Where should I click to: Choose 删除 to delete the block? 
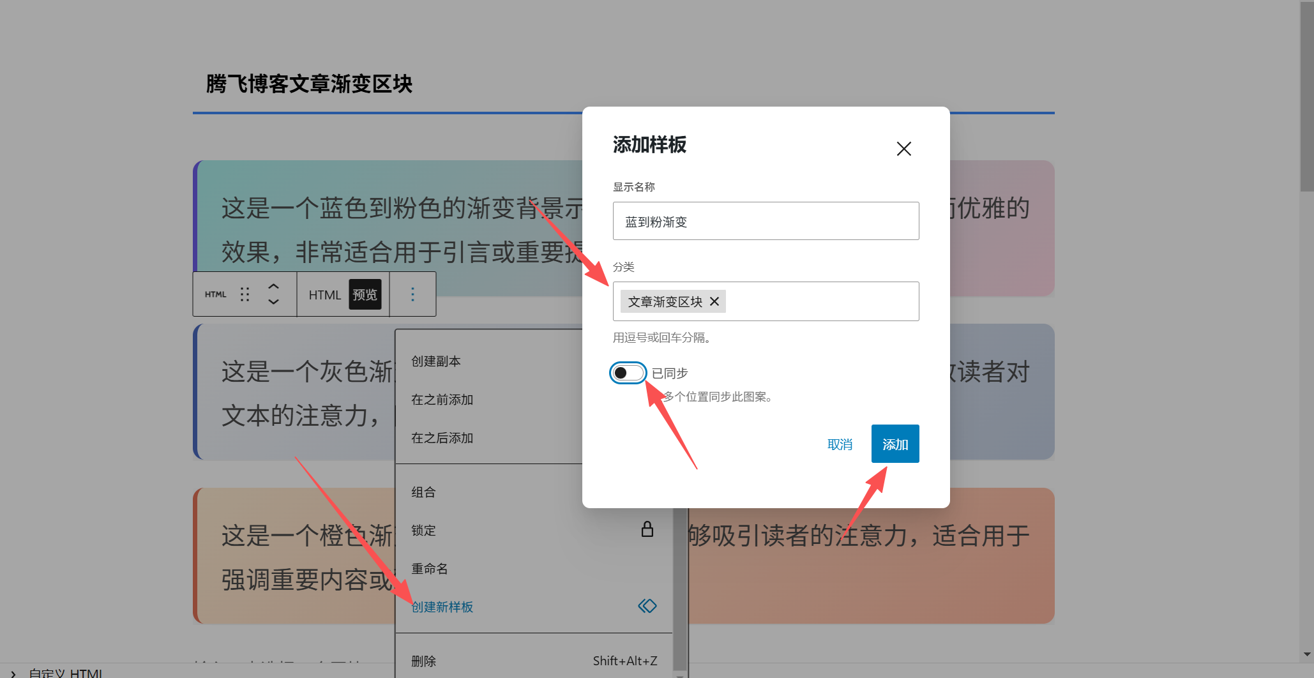(423, 661)
